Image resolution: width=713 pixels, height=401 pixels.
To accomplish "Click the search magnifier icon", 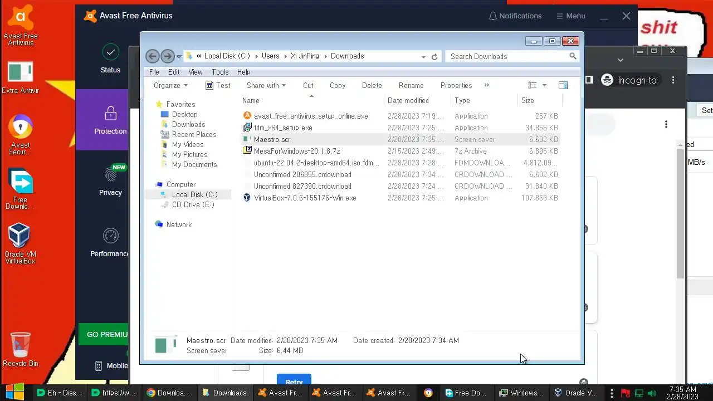I will point(573,56).
